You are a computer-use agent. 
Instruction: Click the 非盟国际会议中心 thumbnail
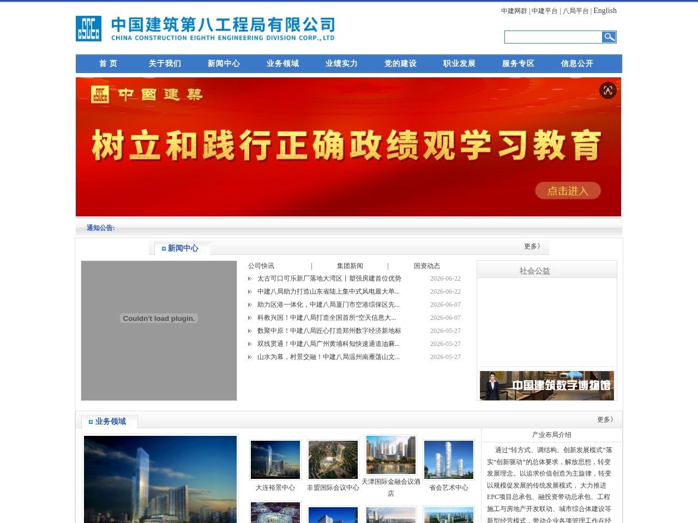pos(333,460)
